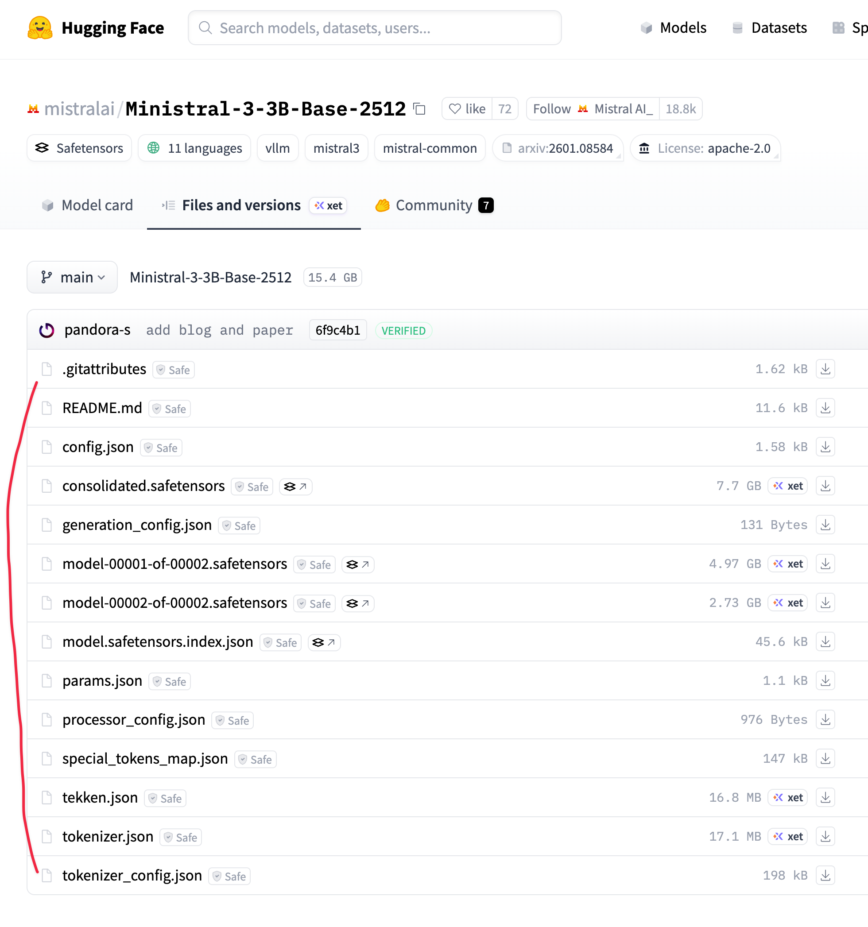
Task: Download special_tokens_map.json file
Action: (x=825, y=759)
